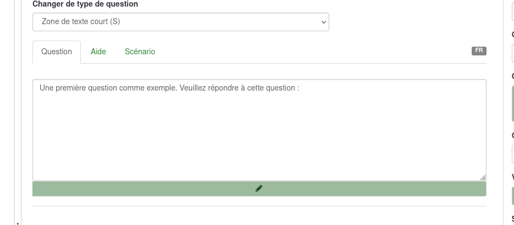This screenshot has width=514, height=225.
Task: Switch to the Question tab
Action: click(x=57, y=52)
